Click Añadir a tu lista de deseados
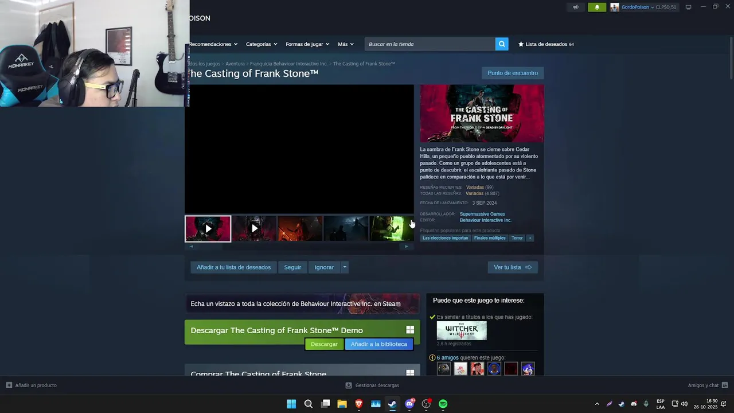The height and width of the screenshot is (413, 734). pos(233,267)
